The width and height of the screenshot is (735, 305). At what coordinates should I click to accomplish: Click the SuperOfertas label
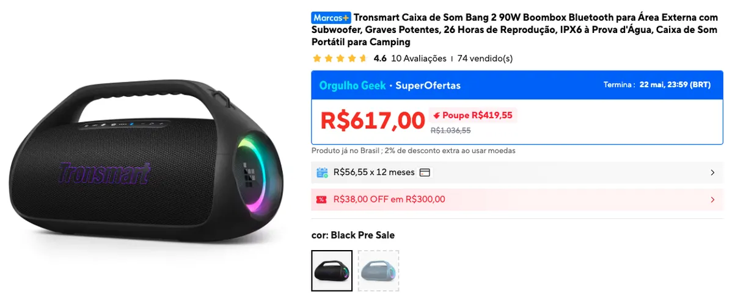coord(428,85)
